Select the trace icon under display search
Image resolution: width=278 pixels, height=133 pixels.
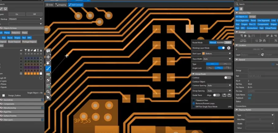(x=1, y=9)
